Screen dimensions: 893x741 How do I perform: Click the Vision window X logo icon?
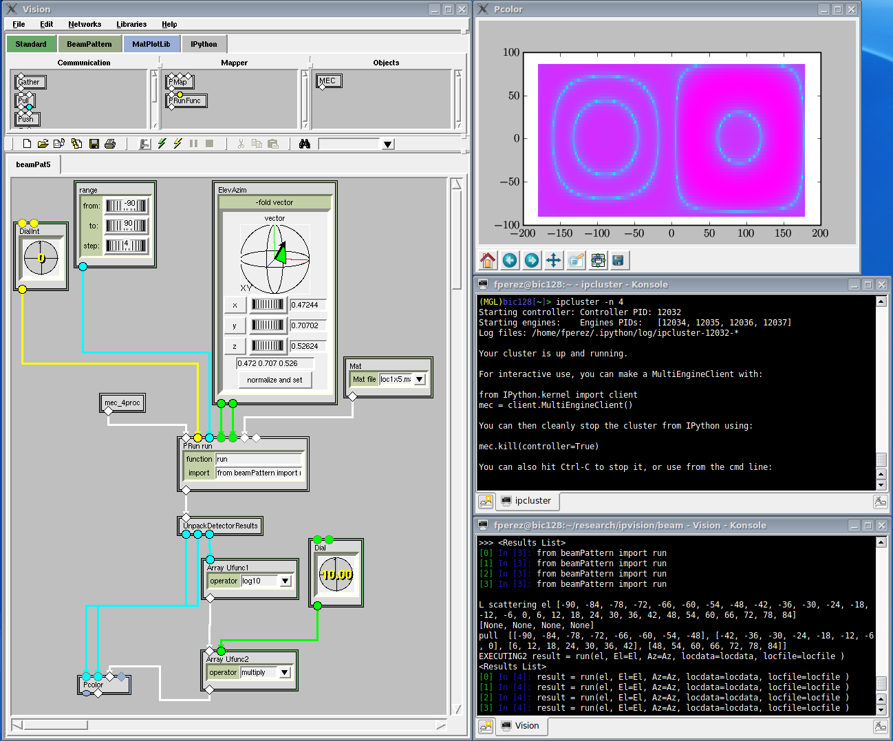point(11,9)
